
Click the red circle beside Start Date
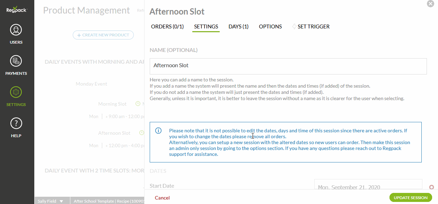[431, 187]
